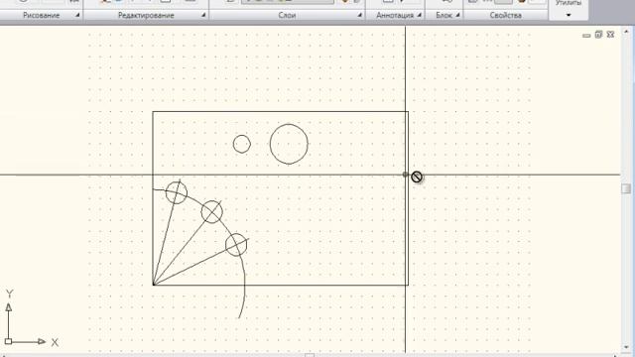Restore down the drawing window
The image size is (635, 357).
click(598, 35)
